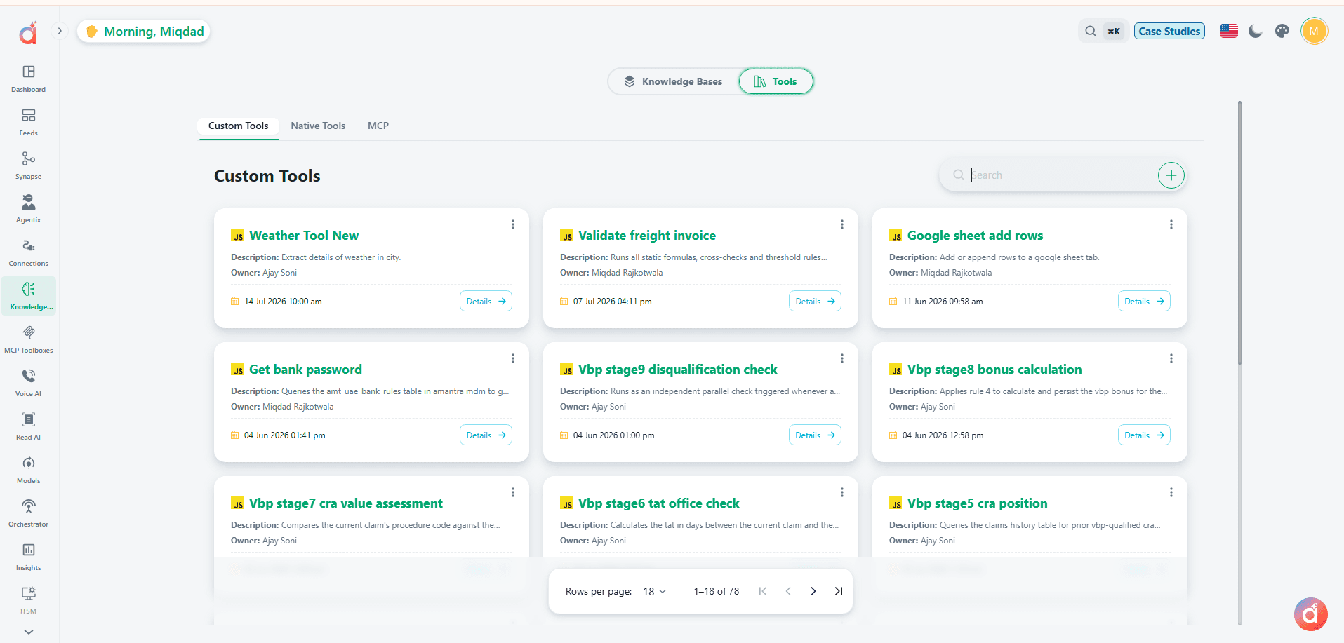Add a new custom tool with plus button
1344x643 pixels.
[x=1171, y=175]
